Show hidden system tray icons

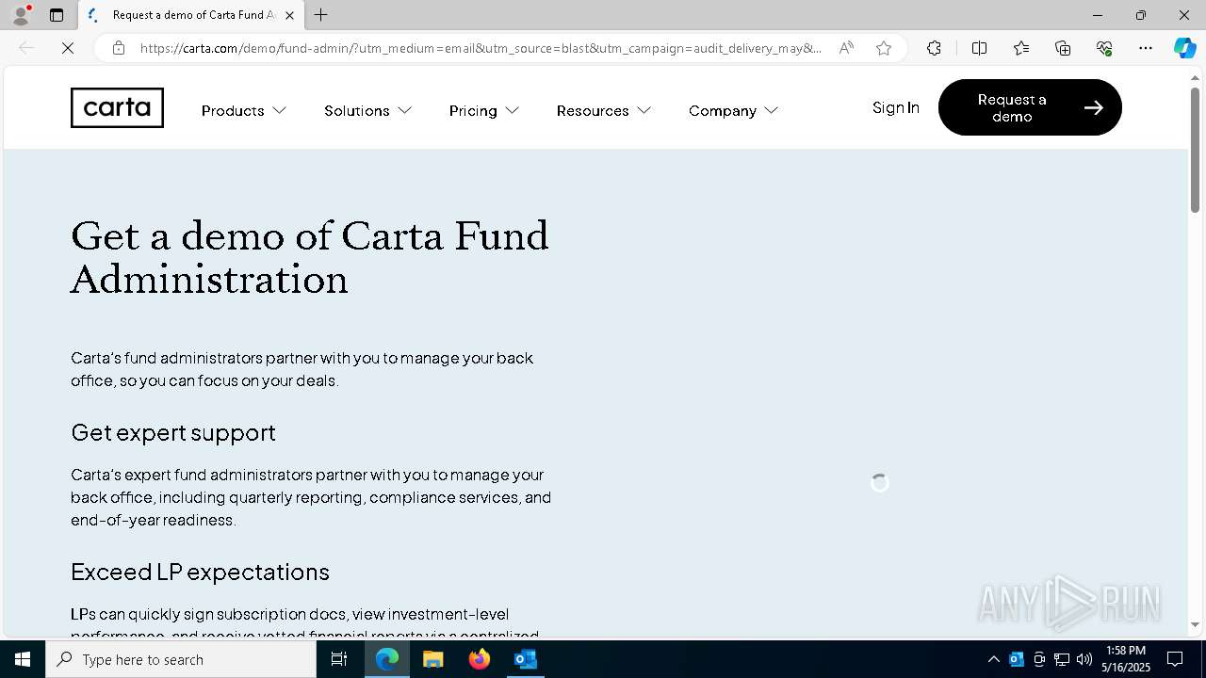pyautogui.click(x=993, y=659)
